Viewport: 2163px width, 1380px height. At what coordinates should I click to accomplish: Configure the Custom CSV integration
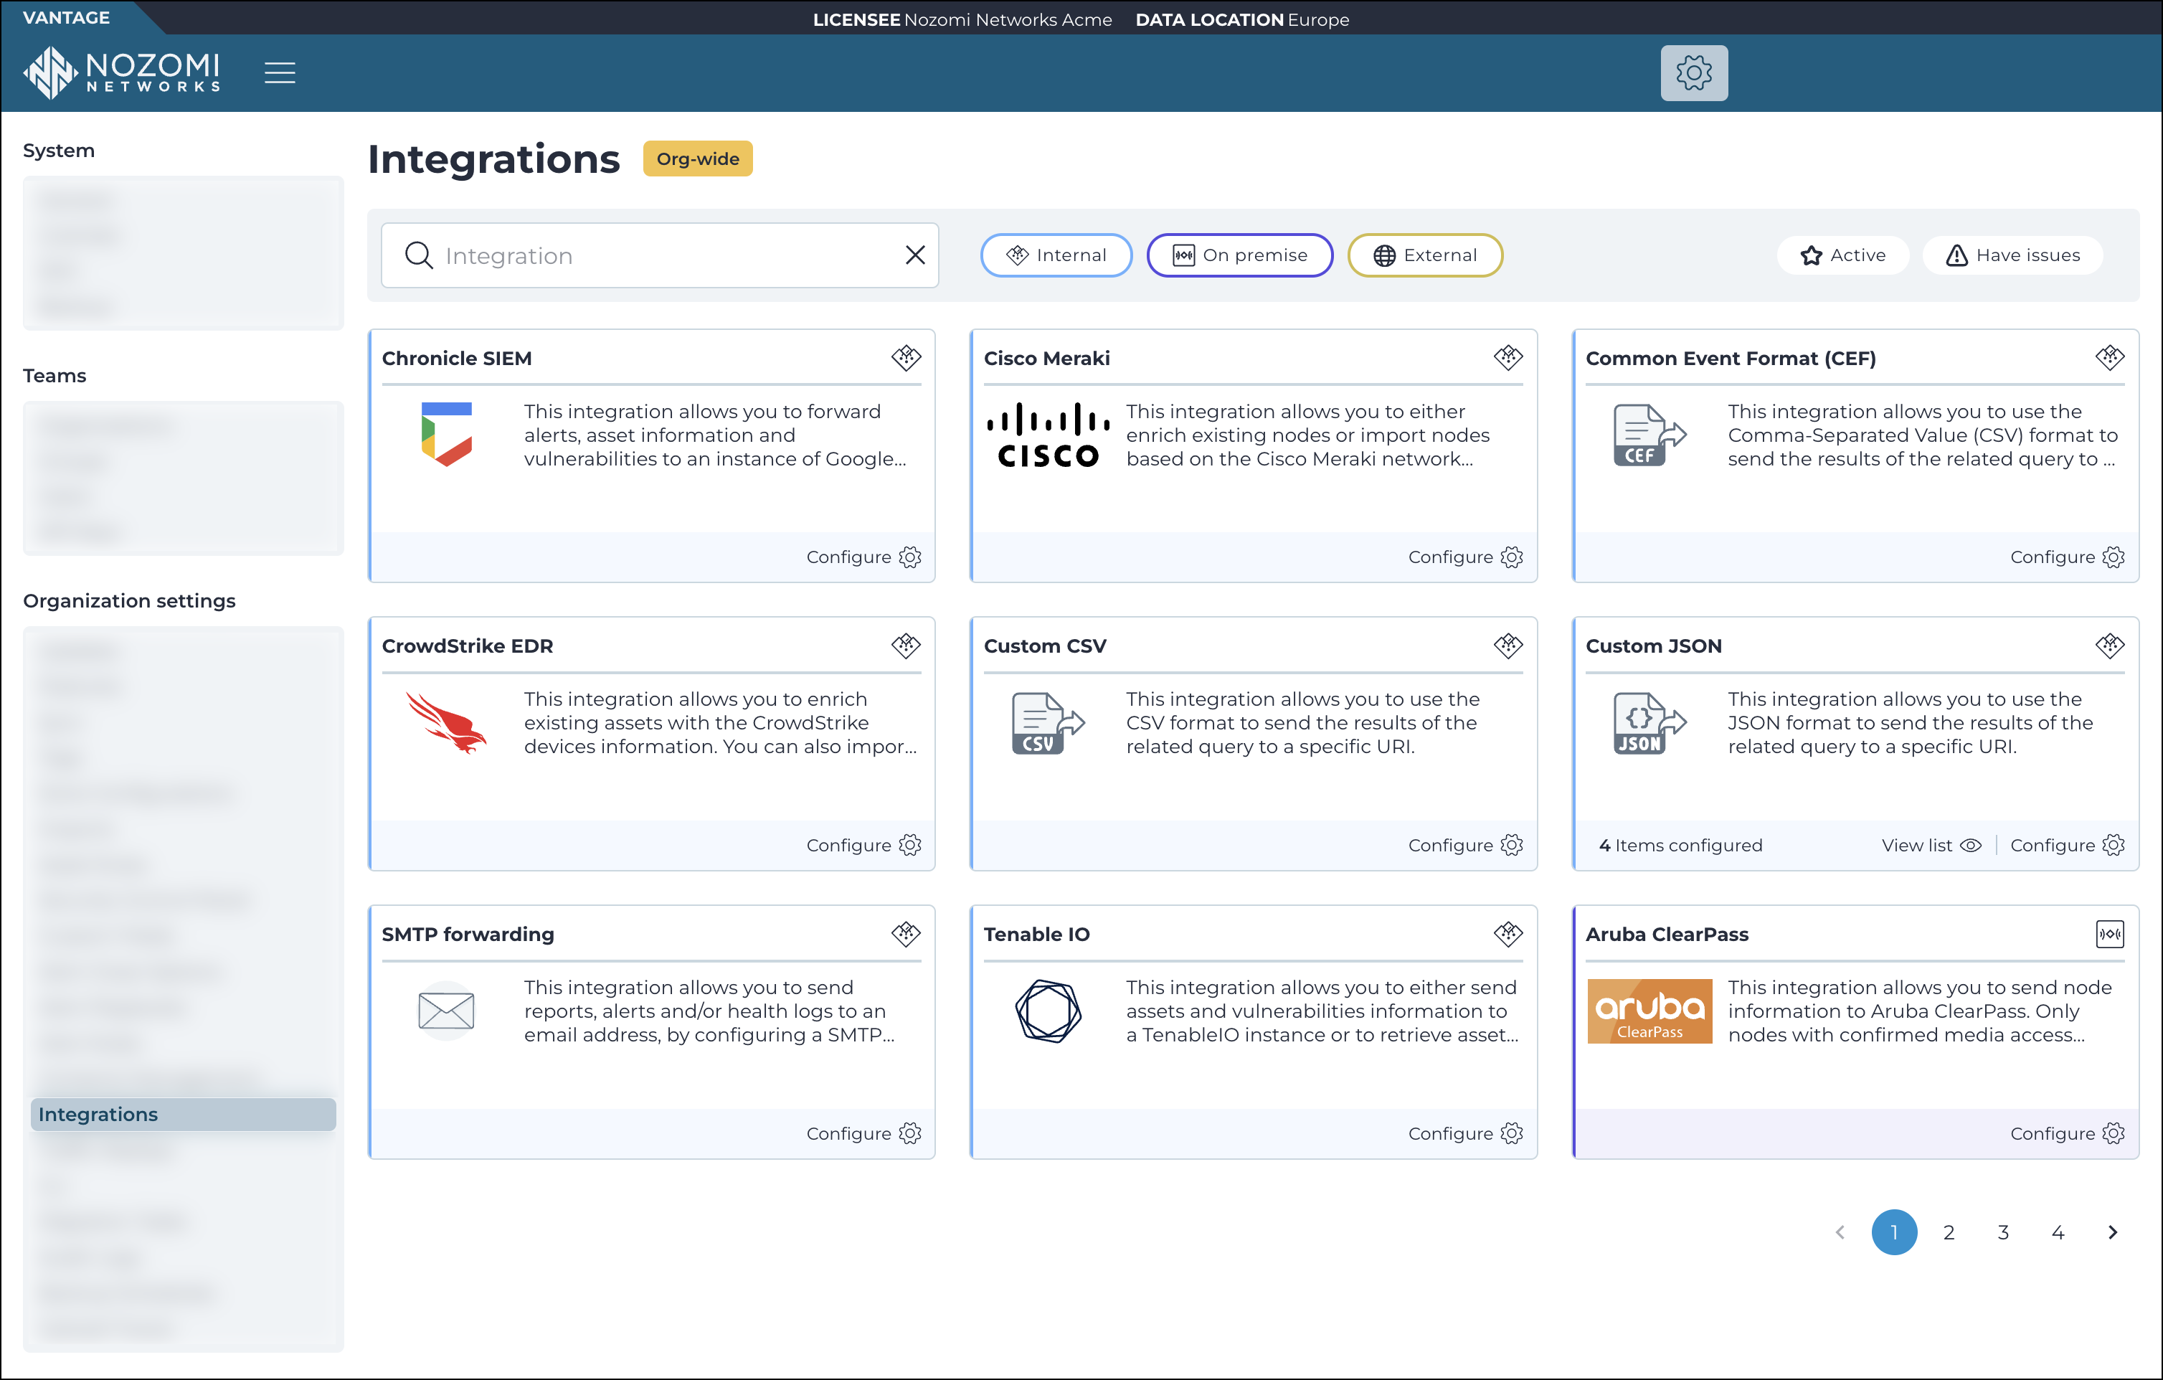point(1465,846)
